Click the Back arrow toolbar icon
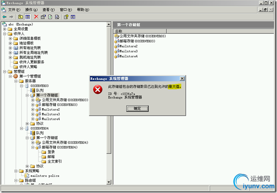277x193 pixels. tap(4, 17)
